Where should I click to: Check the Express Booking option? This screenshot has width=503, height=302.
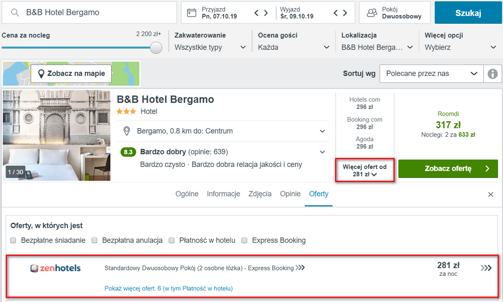(x=244, y=241)
